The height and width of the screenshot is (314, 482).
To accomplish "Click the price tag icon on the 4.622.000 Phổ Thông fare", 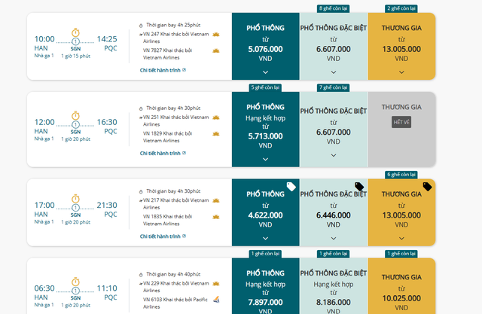I will point(291,187).
